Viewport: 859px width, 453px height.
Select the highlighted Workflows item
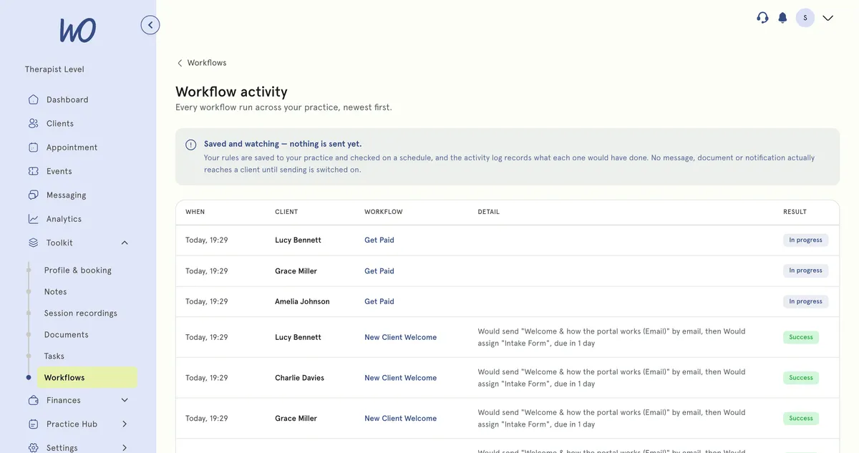[x=87, y=378]
